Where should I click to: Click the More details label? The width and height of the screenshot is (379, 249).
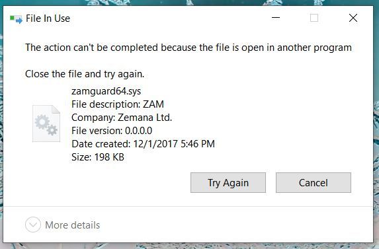pos(73,225)
